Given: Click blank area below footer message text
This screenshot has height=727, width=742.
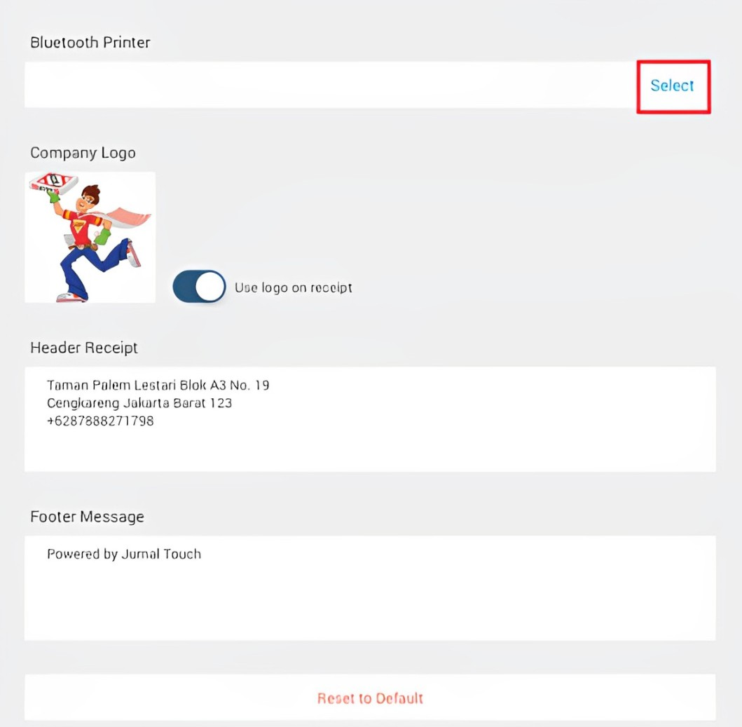Looking at the screenshot, I should [x=370, y=602].
